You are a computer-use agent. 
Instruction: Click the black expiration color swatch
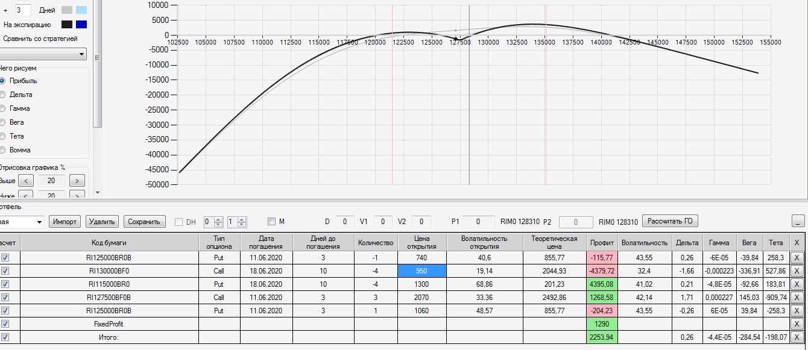pos(66,24)
